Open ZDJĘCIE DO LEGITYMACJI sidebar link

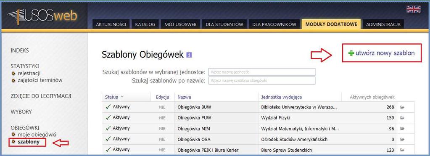41,96
